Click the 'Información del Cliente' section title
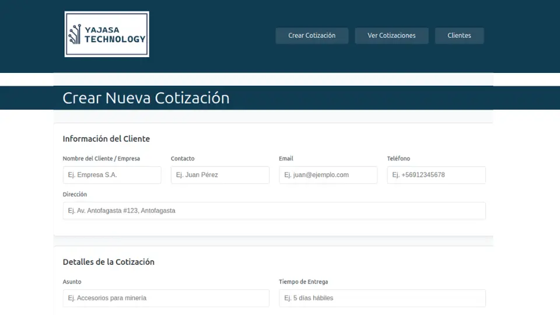560x315 pixels. point(106,139)
